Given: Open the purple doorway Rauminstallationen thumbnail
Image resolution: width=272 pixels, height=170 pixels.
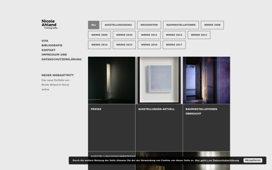Looking at the screenshot, I should coord(206,80).
